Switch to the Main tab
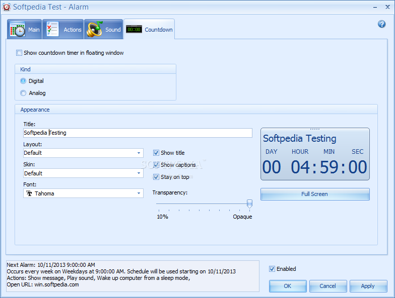The width and height of the screenshot is (395, 298). click(24, 29)
